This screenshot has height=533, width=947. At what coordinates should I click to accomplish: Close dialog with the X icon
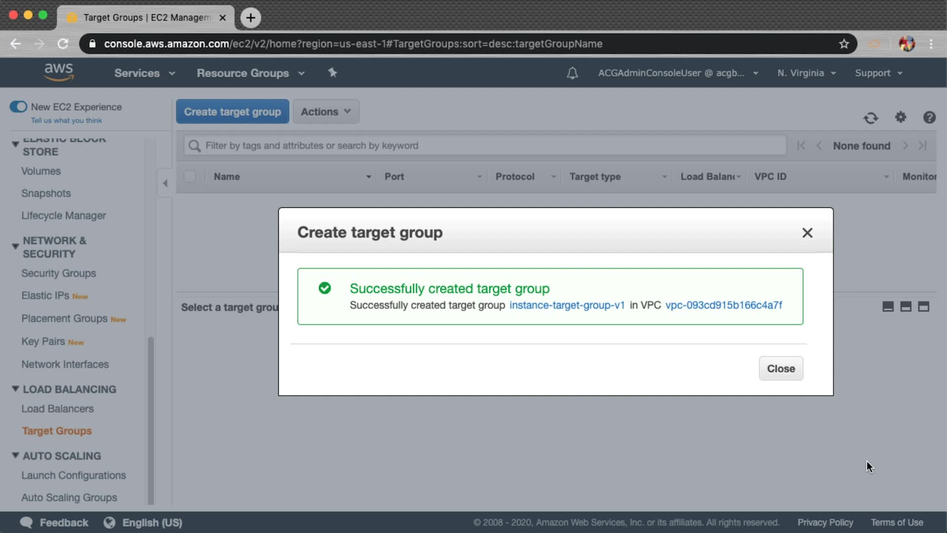(x=807, y=233)
